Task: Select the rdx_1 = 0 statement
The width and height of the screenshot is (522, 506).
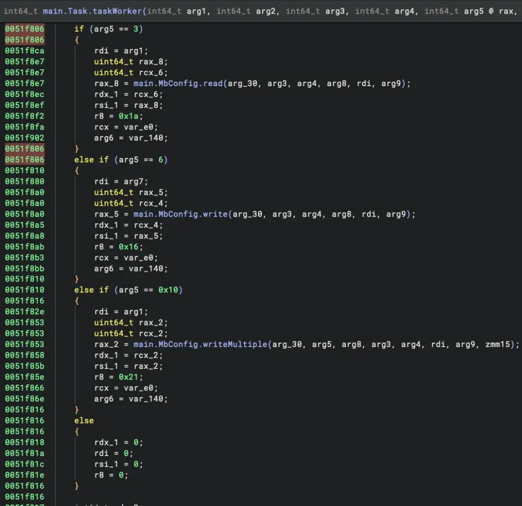Action: (118, 442)
